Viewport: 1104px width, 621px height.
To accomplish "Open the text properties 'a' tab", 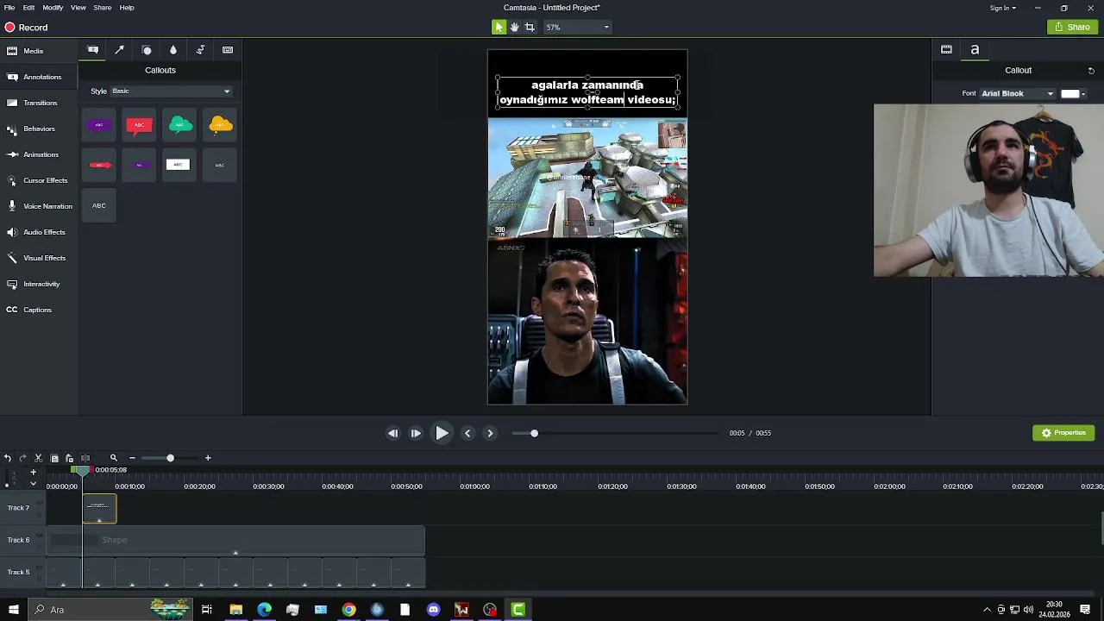I will pos(975,50).
